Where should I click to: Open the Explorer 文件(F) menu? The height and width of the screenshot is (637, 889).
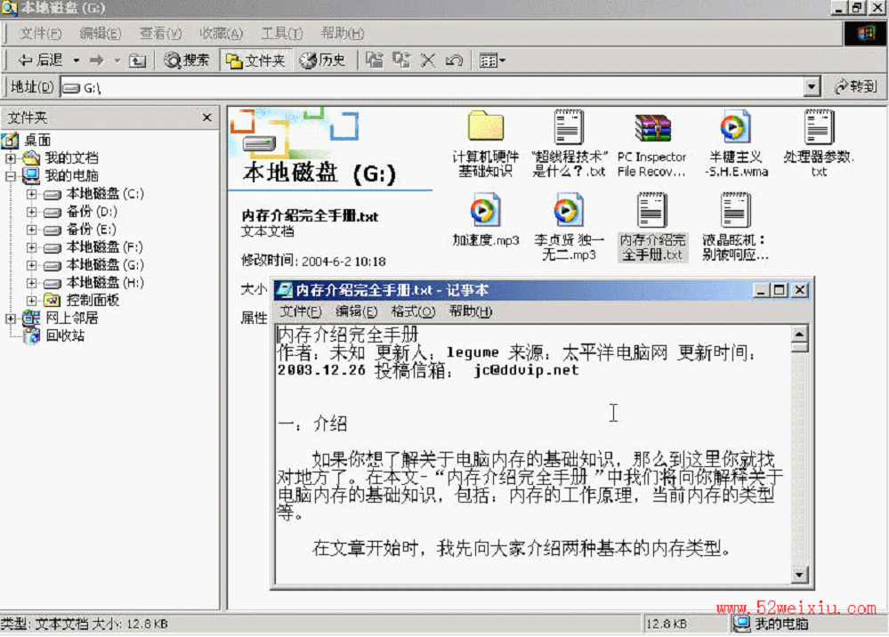[x=40, y=34]
